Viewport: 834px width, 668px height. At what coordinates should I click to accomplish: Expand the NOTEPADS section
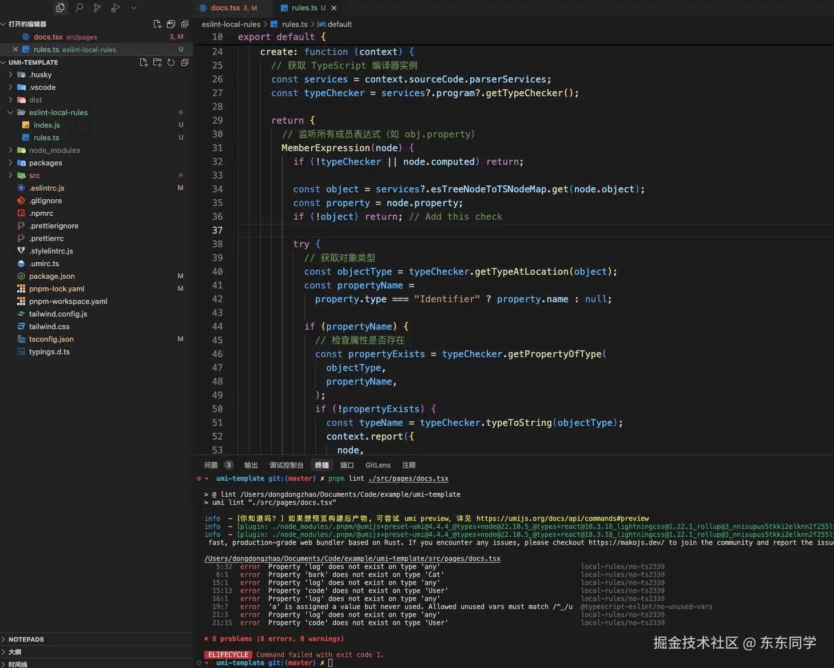[x=26, y=639]
